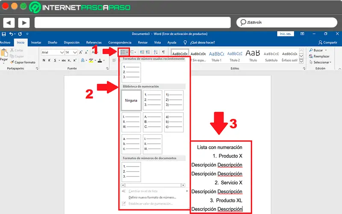Click the multilevel list button
This screenshot has width=342, height=214.
[x=133, y=52]
